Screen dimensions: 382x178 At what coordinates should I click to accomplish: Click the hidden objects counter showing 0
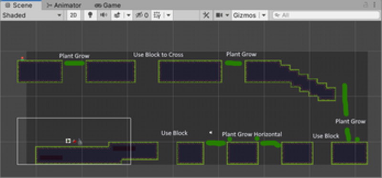tap(142, 15)
